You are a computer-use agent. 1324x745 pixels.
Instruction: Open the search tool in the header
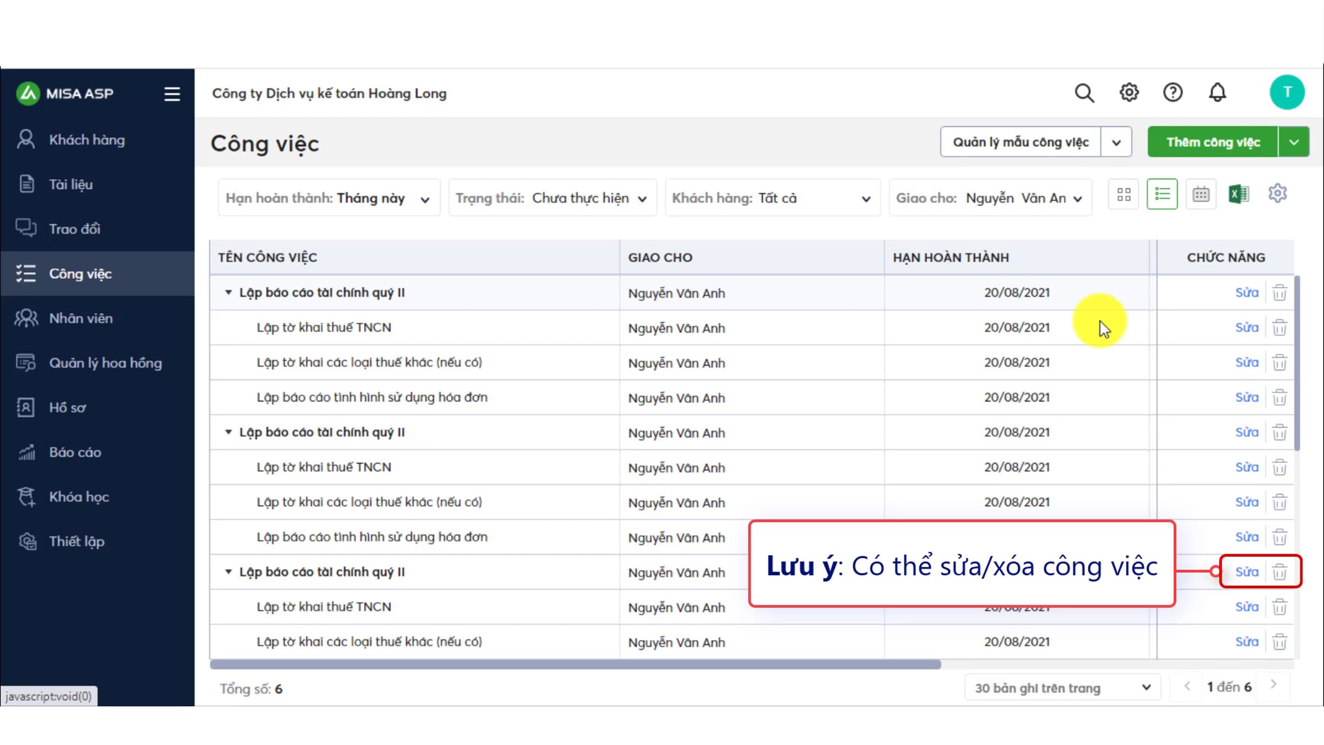1084,93
